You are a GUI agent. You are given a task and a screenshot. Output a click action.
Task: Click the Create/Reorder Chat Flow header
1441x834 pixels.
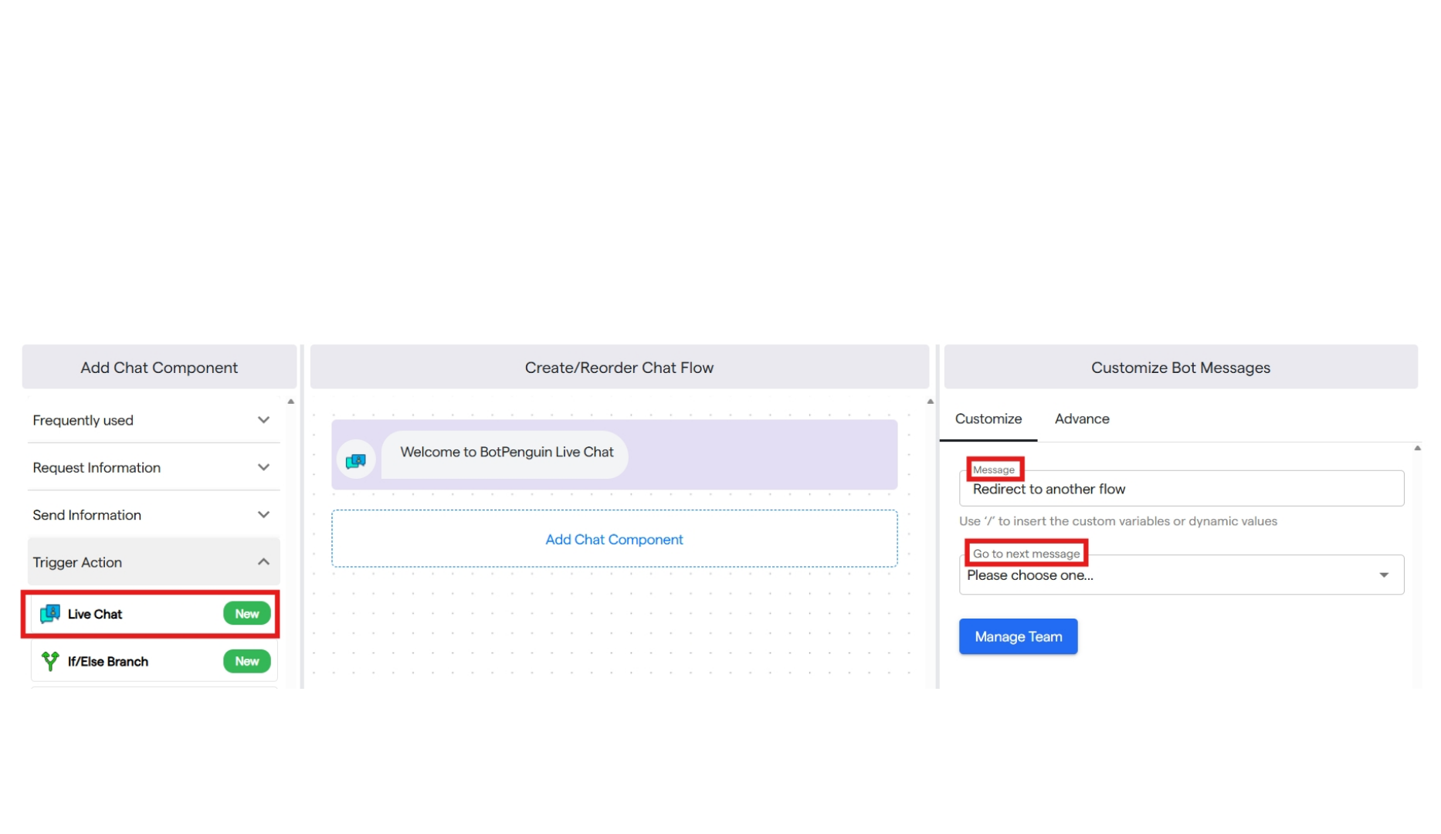619,367
